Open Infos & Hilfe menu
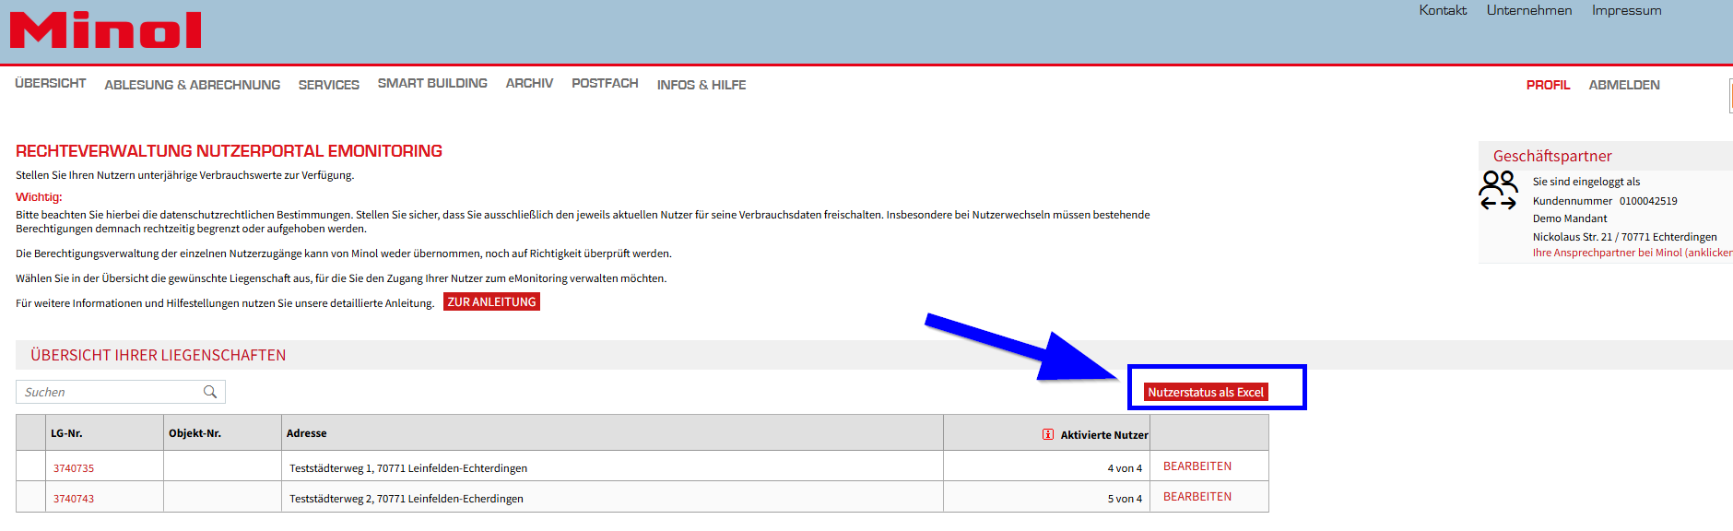 point(701,85)
